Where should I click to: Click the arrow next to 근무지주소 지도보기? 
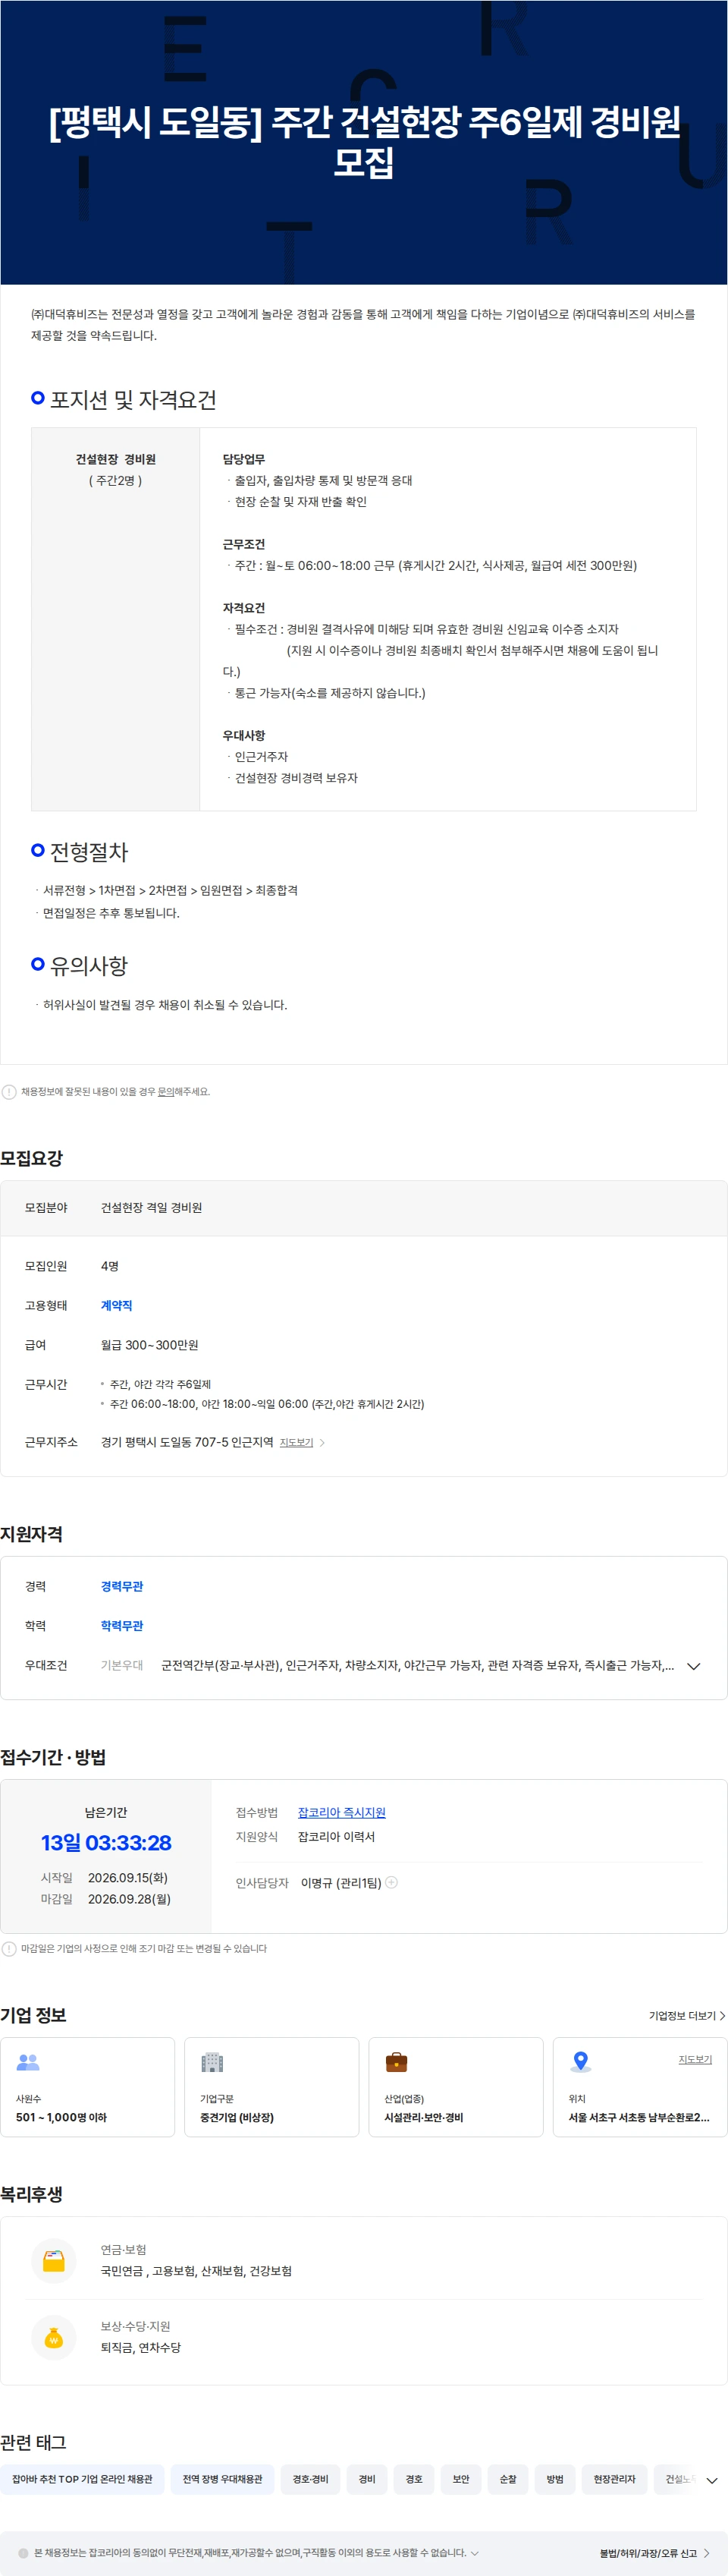pyautogui.click(x=322, y=1443)
